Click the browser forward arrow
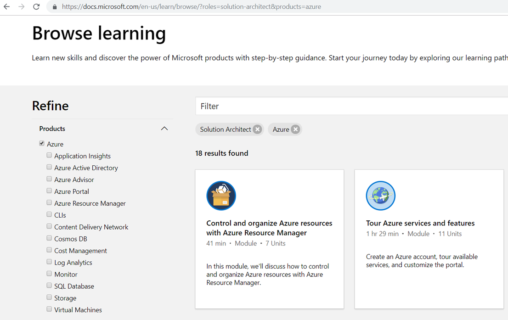Image resolution: width=508 pixels, height=320 pixels. coord(22,7)
